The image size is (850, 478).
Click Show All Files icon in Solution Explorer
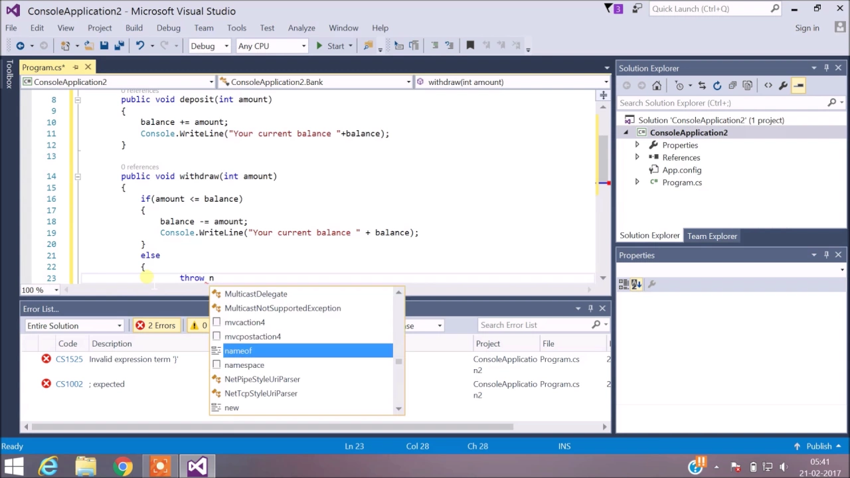(x=748, y=86)
